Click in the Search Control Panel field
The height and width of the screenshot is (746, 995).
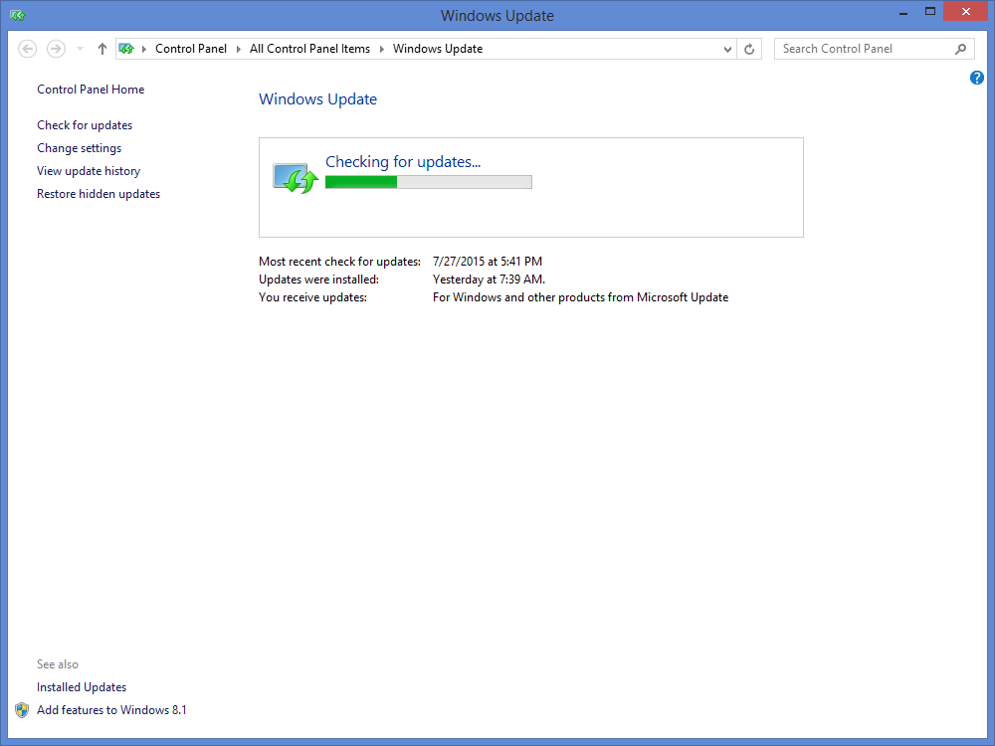[x=861, y=49]
